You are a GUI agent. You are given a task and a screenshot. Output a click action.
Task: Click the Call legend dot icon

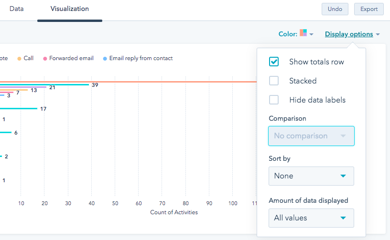19,59
